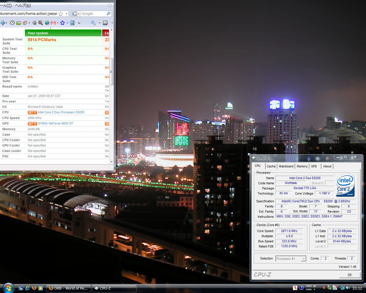
Task: Click the Intel Core 2 Duo logo
Action: (345, 185)
